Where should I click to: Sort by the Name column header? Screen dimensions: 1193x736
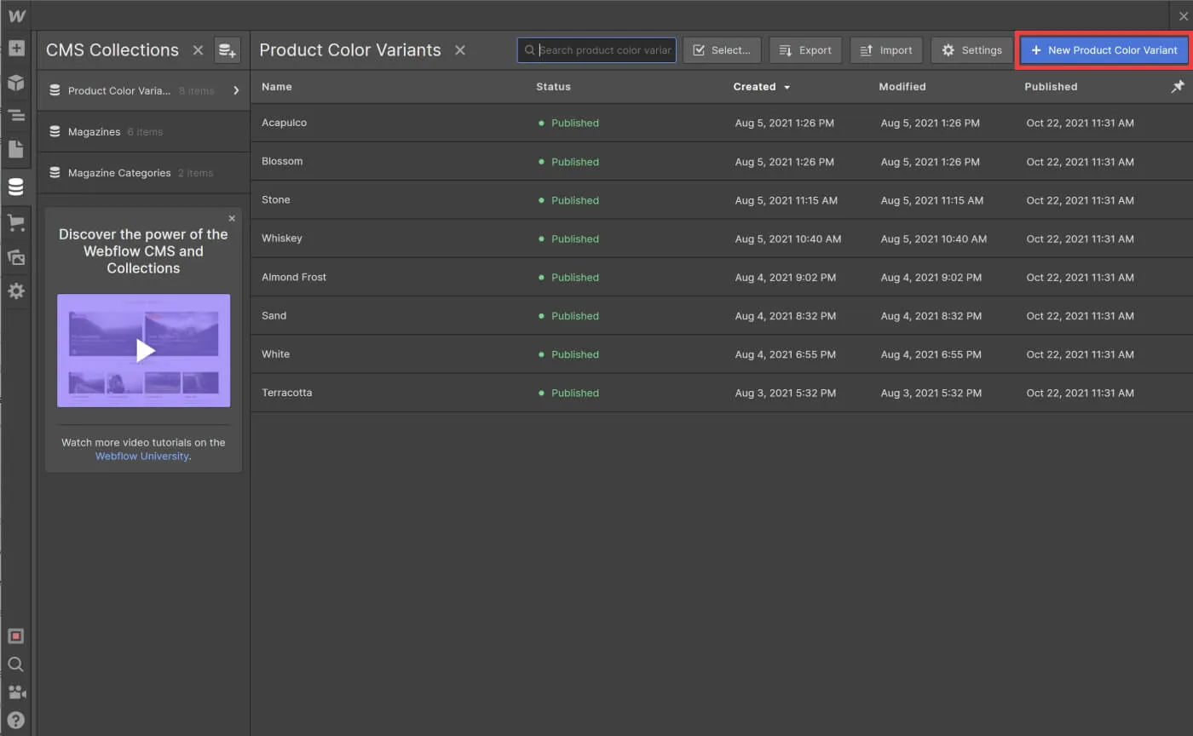pos(277,87)
